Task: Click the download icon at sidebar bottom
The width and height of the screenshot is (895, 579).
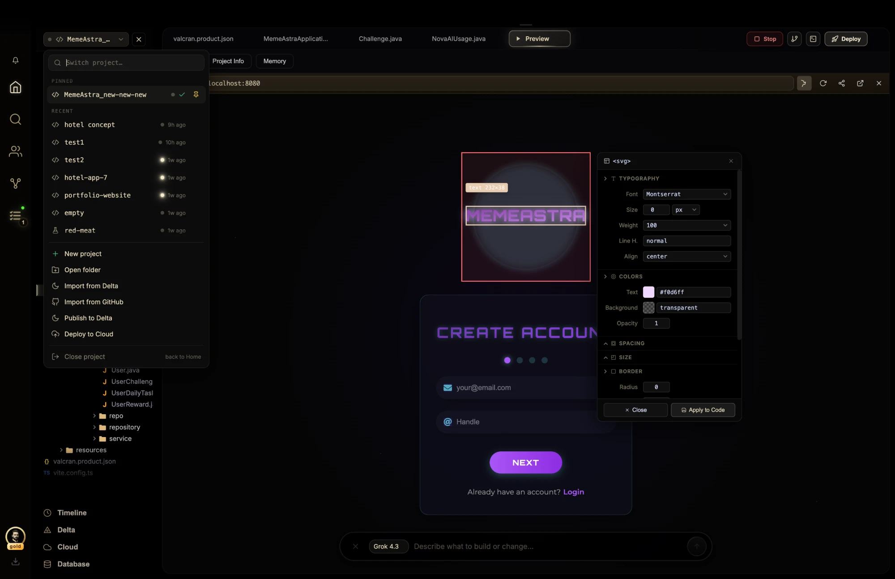Action: pyautogui.click(x=16, y=561)
